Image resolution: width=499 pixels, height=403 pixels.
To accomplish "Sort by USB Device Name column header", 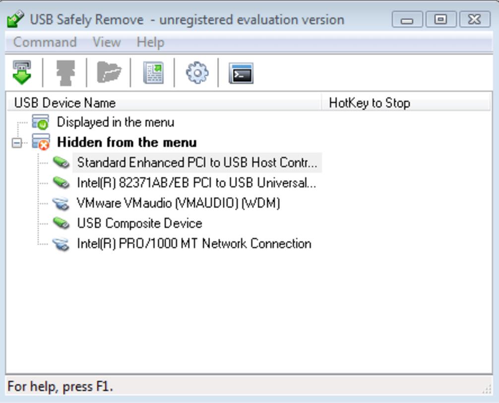I will tap(64, 103).
